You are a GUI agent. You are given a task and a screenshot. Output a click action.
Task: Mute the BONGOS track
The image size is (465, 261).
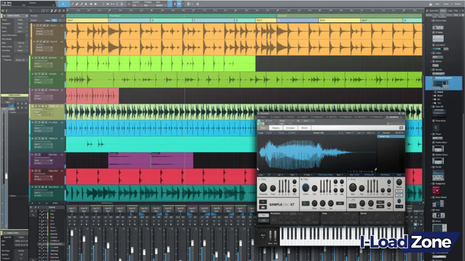tap(37, 57)
